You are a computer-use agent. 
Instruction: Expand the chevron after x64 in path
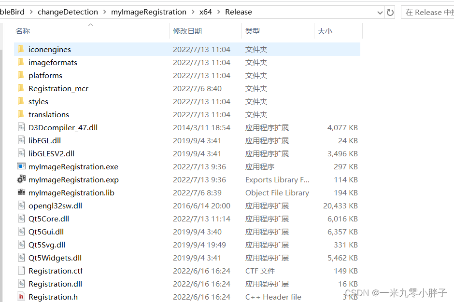[219, 12]
